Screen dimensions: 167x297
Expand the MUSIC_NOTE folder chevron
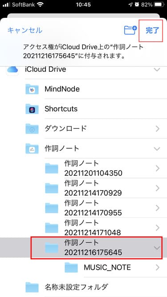(x=157, y=268)
